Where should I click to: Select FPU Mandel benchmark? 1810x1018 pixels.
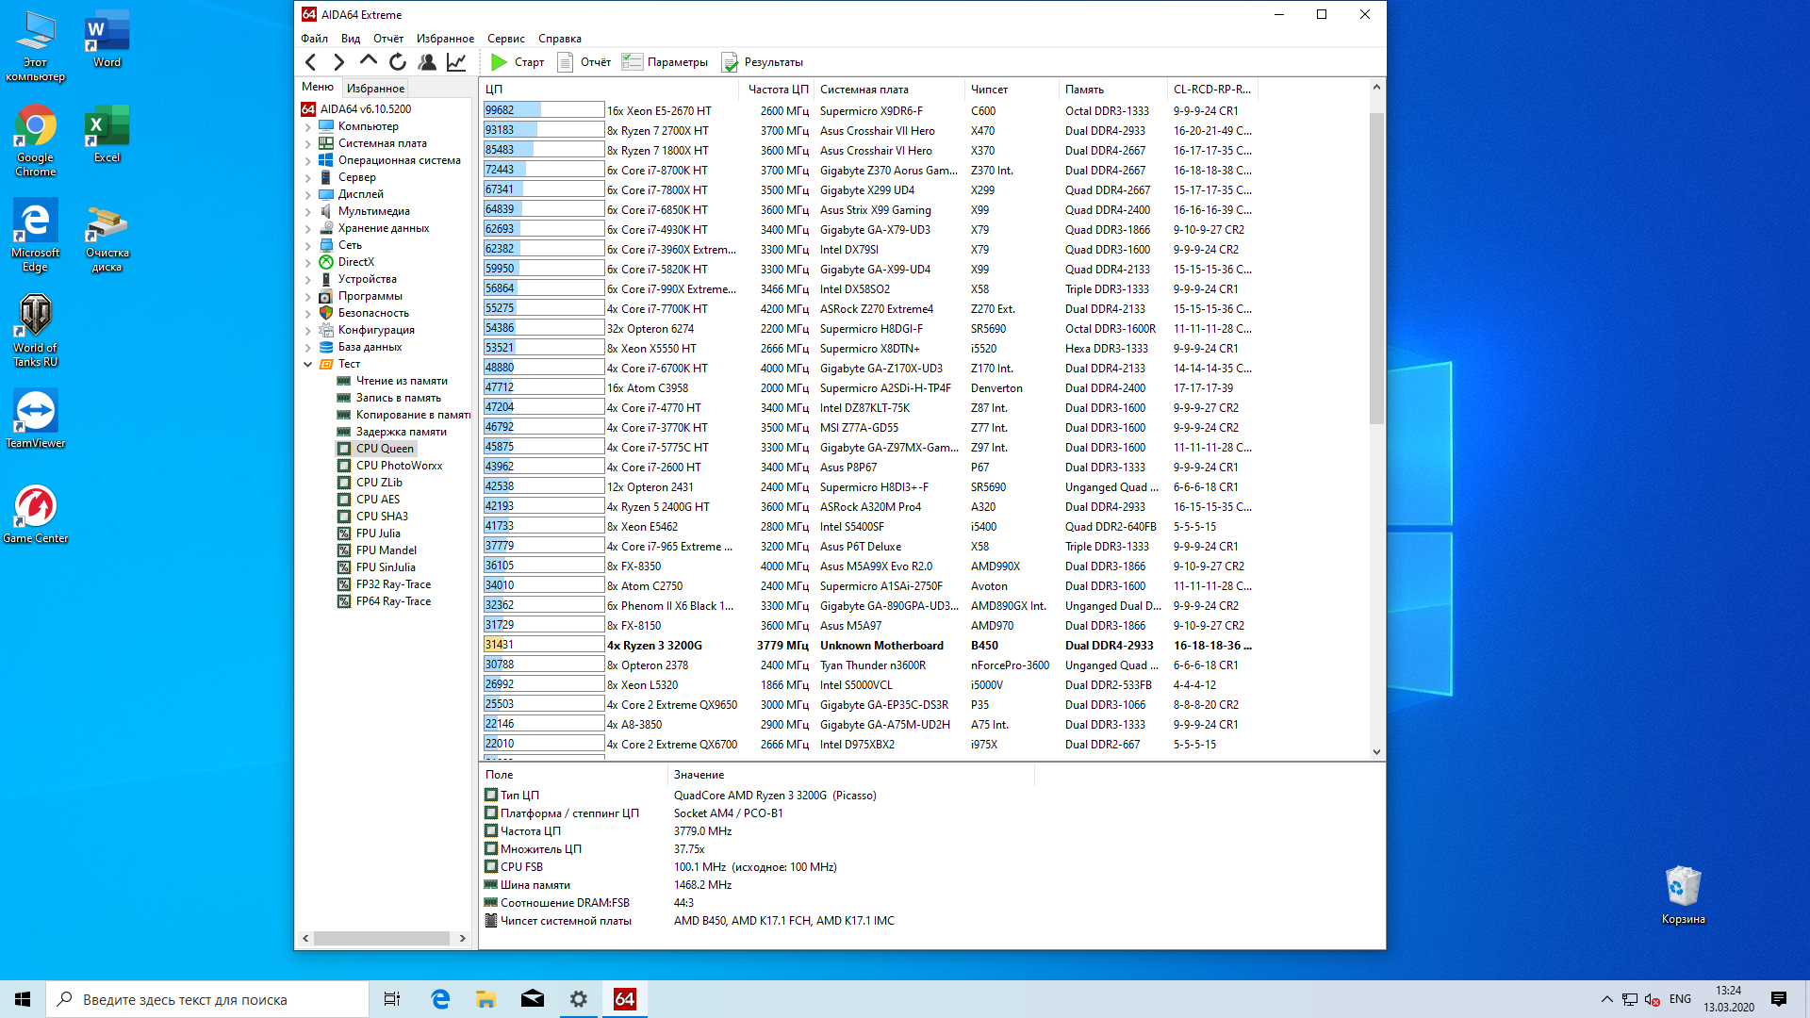[387, 550]
